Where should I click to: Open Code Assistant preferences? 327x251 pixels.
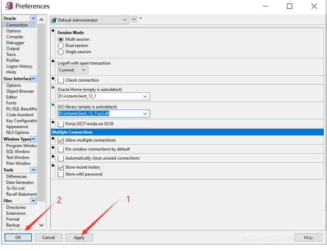point(20,115)
